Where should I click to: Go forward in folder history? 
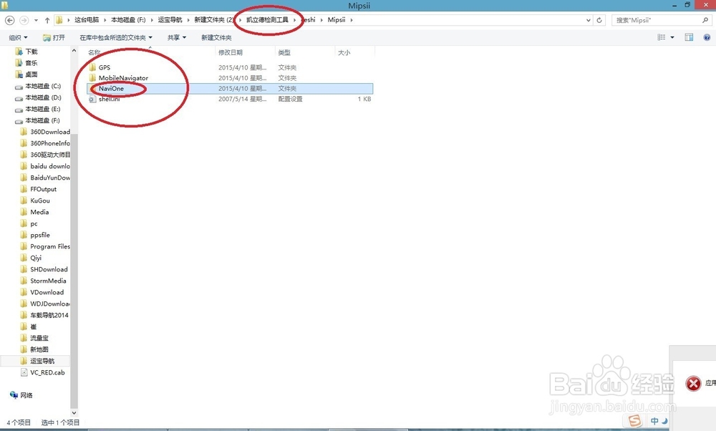[x=24, y=20]
